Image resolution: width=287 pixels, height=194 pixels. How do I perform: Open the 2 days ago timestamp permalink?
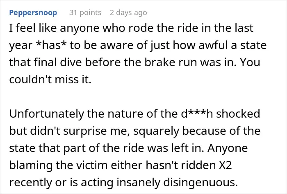[x=128, y=13]
